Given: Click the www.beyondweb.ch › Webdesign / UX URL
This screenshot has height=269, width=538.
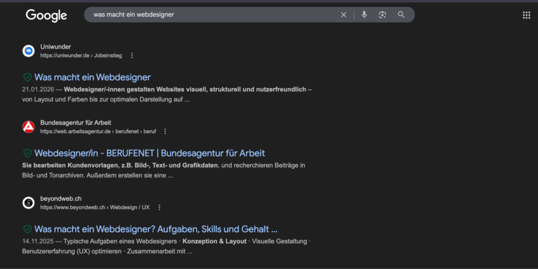Looking at the screenshot, I should (x=95, y=207).
